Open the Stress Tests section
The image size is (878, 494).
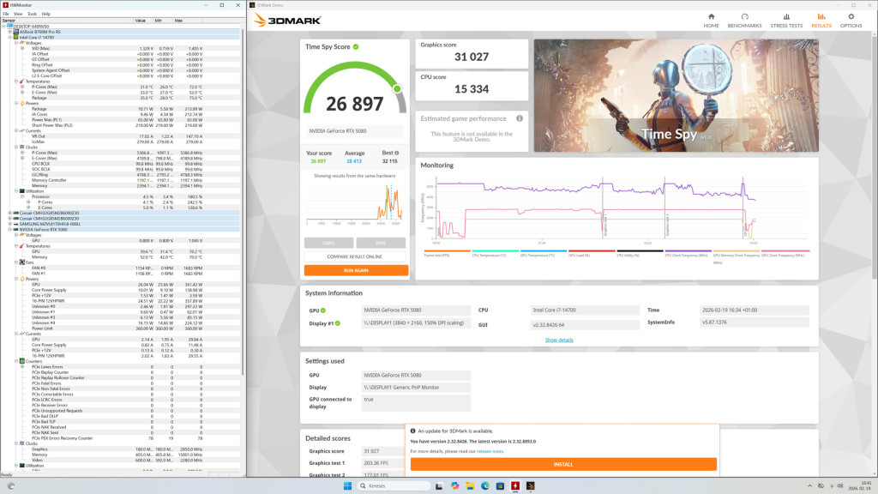point(786,20)
